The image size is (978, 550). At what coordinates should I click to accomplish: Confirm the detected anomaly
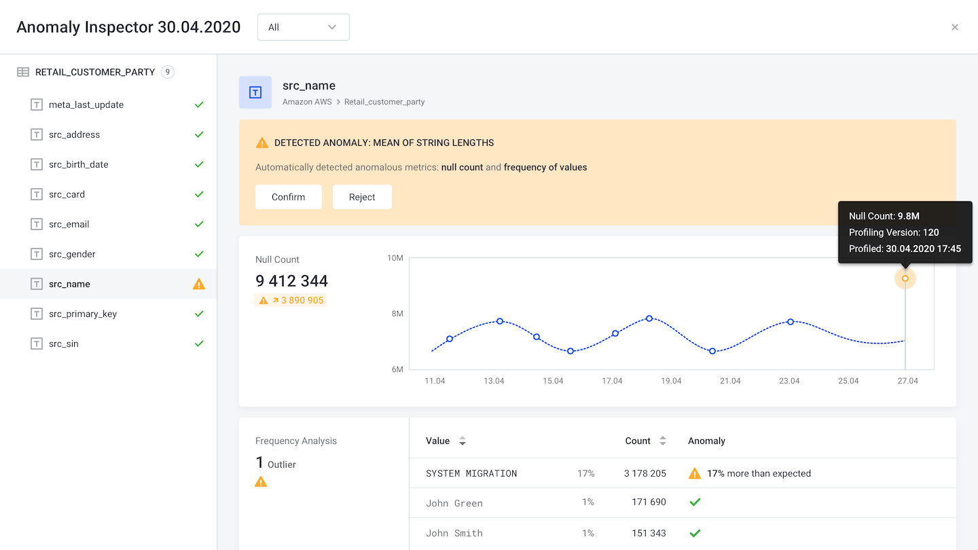tap(288, 197)
